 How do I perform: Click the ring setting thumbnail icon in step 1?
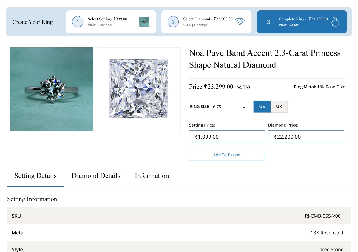(x=144, y=22)
